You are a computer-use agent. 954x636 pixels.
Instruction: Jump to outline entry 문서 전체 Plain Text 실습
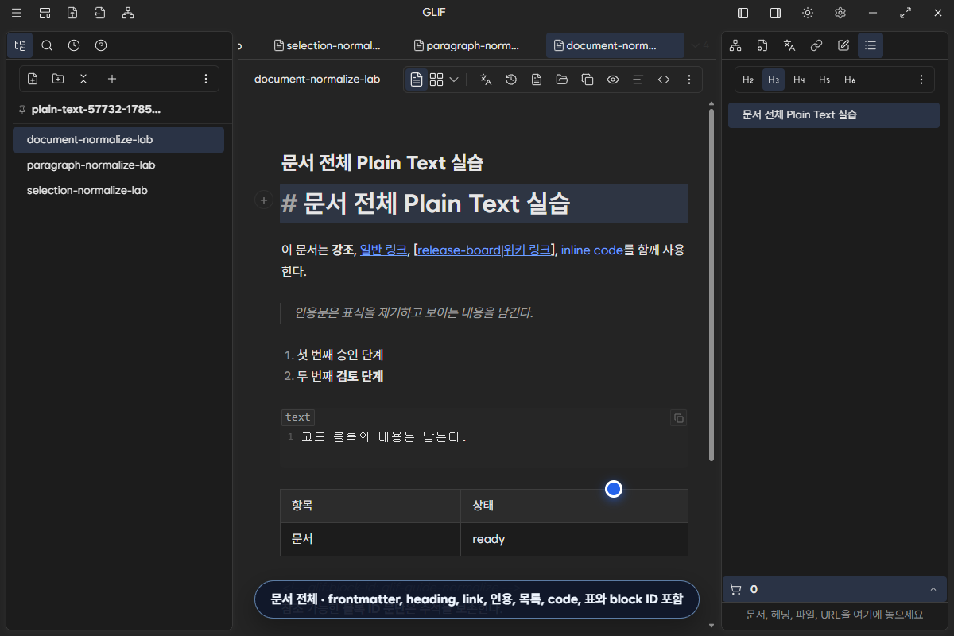834,114
